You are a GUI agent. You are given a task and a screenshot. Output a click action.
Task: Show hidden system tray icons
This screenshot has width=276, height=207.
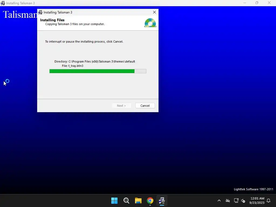click(219, 201)
